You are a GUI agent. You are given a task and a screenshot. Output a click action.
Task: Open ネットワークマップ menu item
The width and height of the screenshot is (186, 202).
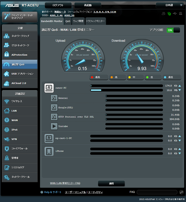20,36
